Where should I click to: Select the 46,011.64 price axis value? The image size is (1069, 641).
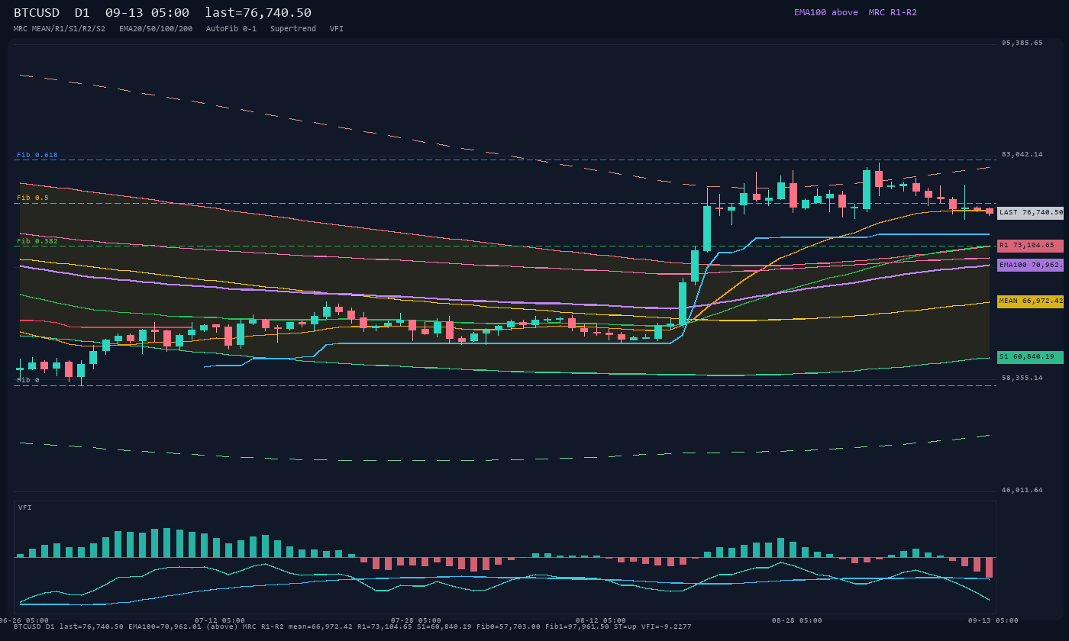pyautogui.click(x=1022, y=490)
